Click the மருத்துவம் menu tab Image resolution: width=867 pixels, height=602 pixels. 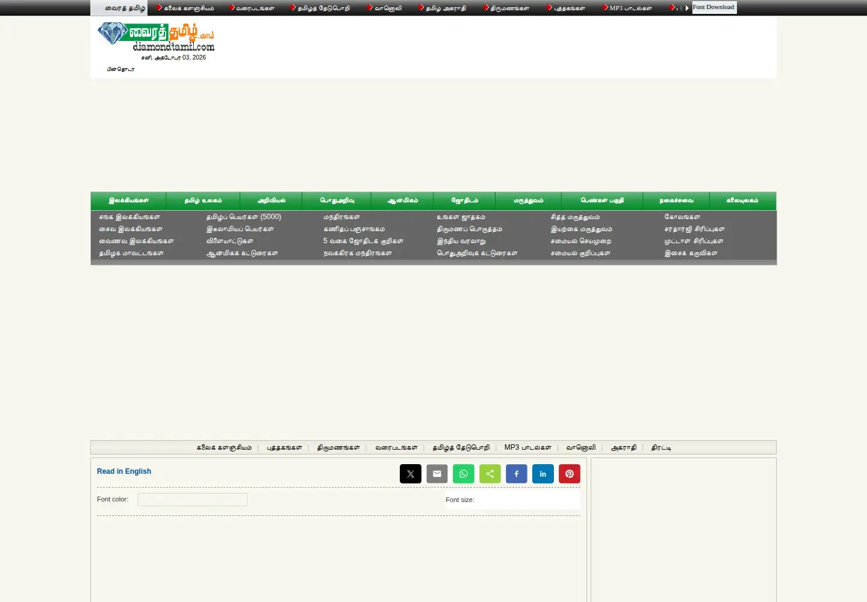pyautogui.click(x=528, y=200)
